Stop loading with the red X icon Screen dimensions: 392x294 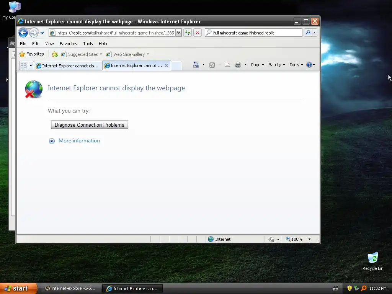point(198,33)
